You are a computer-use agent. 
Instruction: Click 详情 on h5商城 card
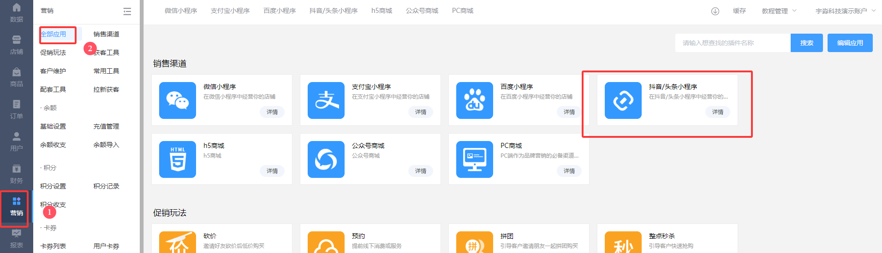[272, 171]
